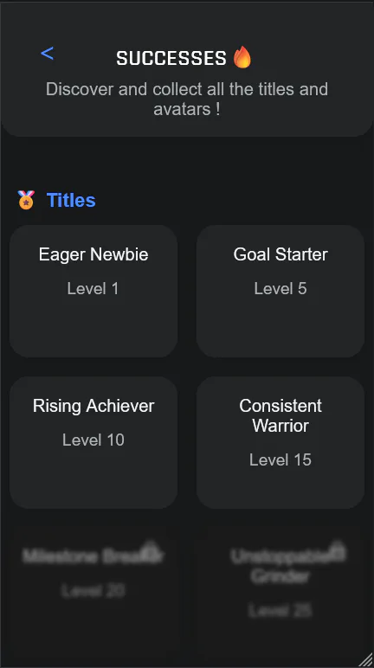The width and height of the screenshot is (374, 668).
Task: Click the blue Titles section heading
Action: coord(71,200)
